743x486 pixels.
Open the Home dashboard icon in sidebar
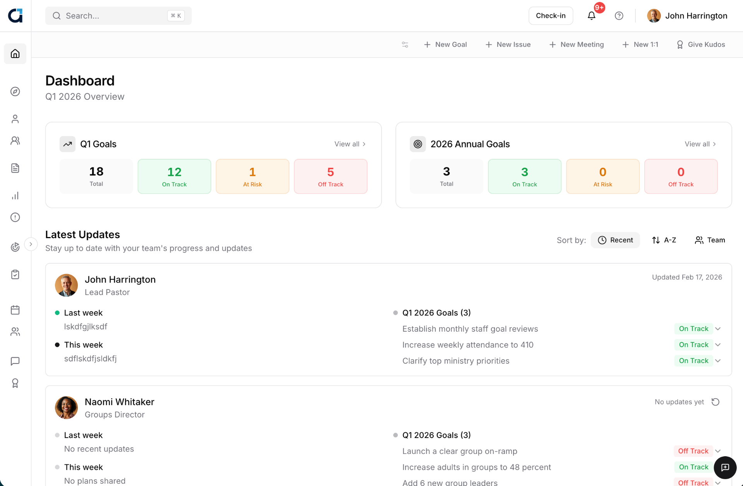pyautogui.click(x=15, y=54)
